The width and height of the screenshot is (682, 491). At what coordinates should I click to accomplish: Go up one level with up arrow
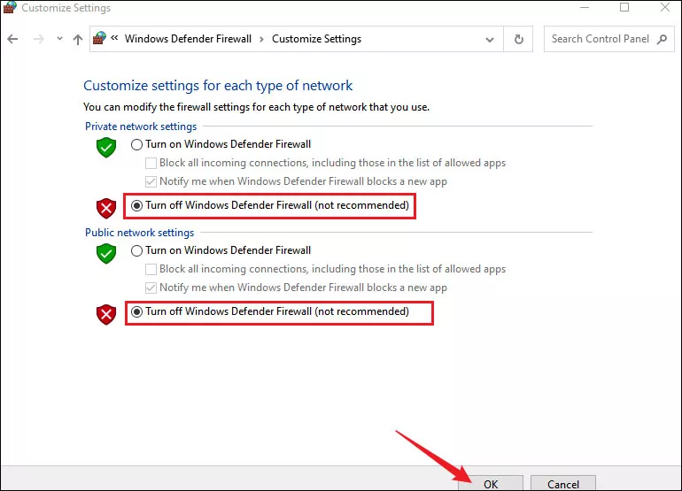coord(78,40)
